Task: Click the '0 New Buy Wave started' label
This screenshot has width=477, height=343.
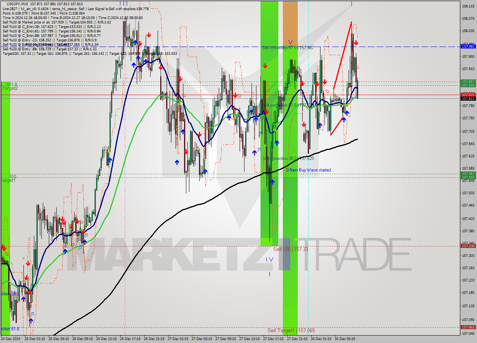Action: point(308,170)
